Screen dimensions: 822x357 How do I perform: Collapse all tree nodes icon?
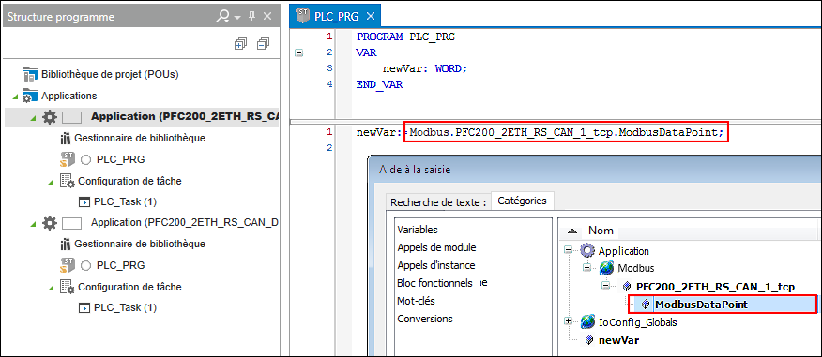click(263, 44)
